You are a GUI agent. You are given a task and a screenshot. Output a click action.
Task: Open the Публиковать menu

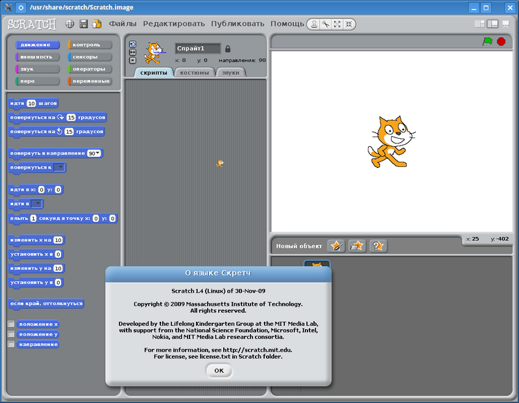(x=237, y=24)
